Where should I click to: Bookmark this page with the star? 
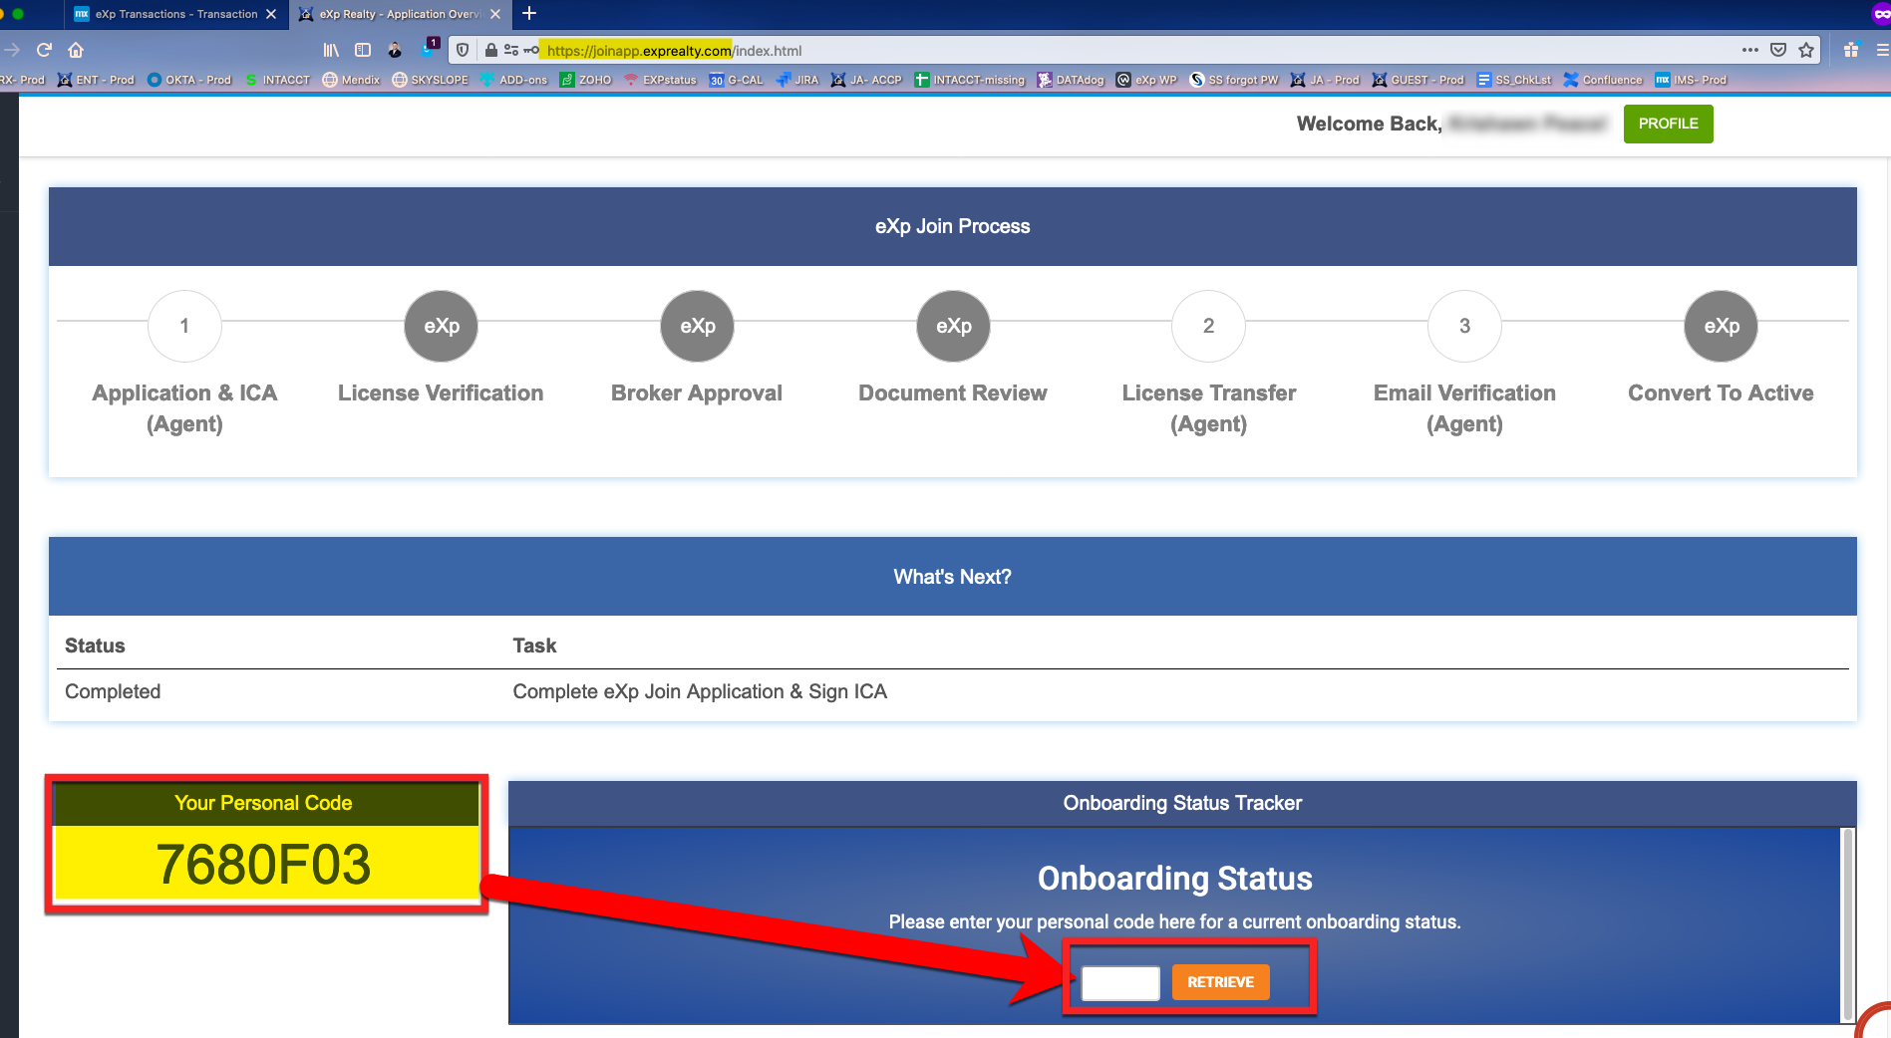(1806, 50)
